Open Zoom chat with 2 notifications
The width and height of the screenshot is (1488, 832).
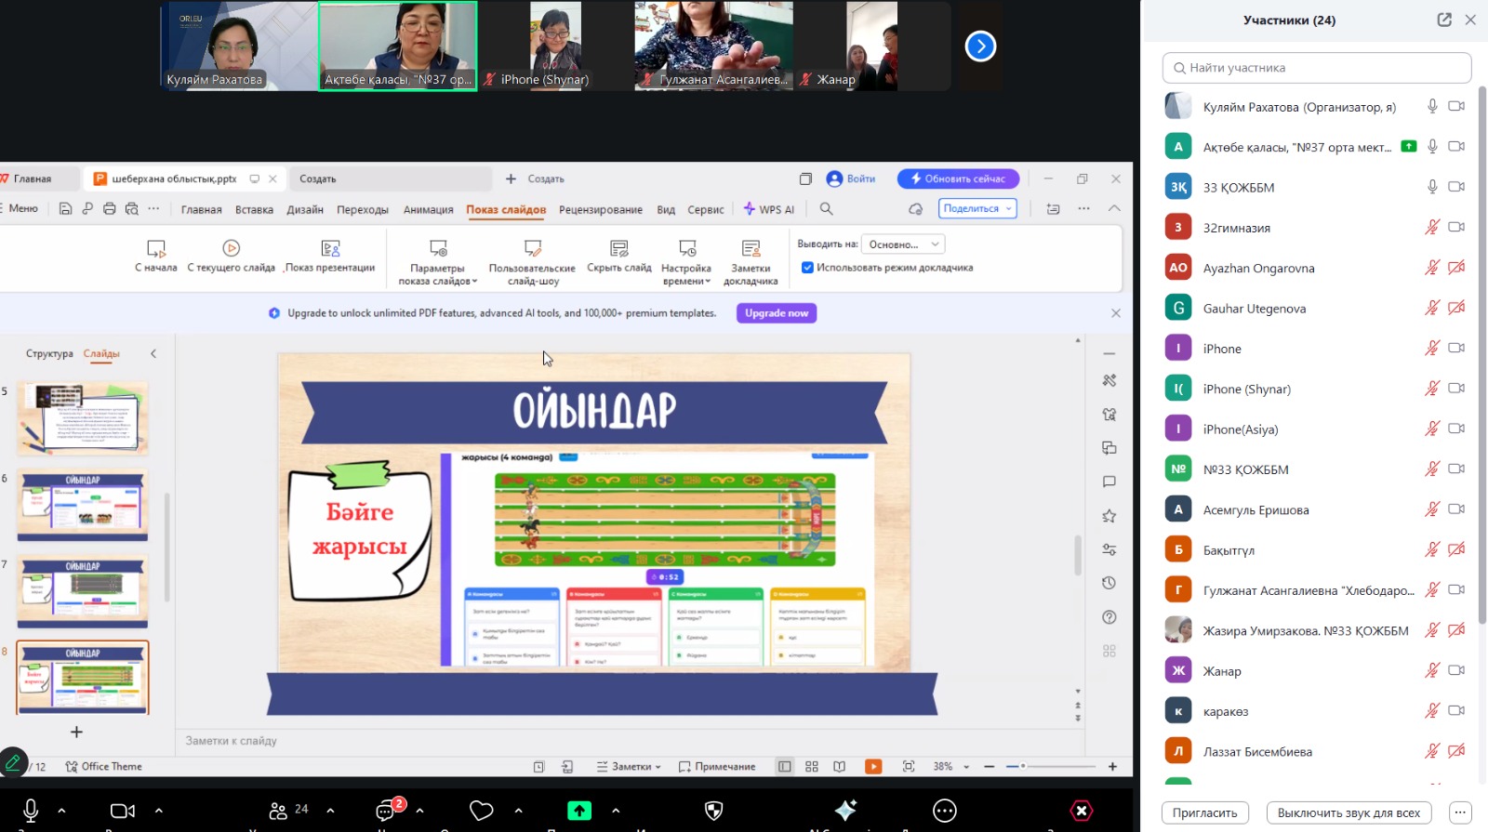pyautogui.click(x=386, y=811)
